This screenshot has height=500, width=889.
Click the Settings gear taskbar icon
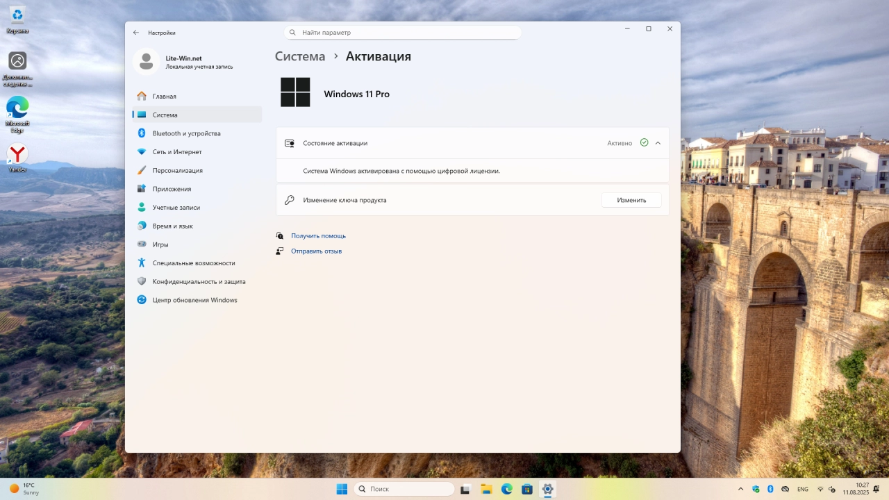548,489
